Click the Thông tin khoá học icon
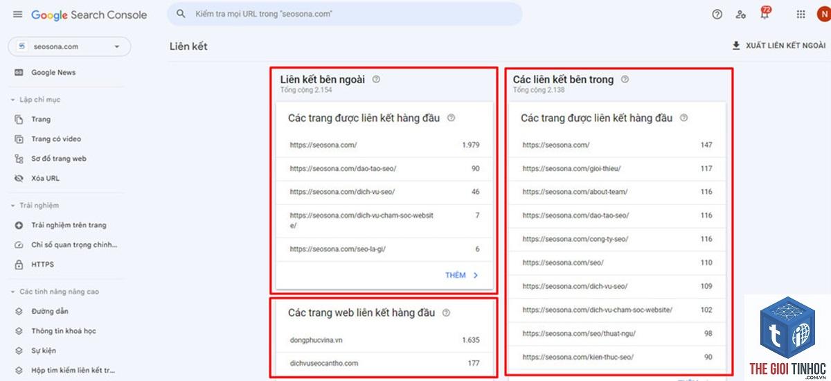Screen dimensions: 831x381 tap(19, 331)
